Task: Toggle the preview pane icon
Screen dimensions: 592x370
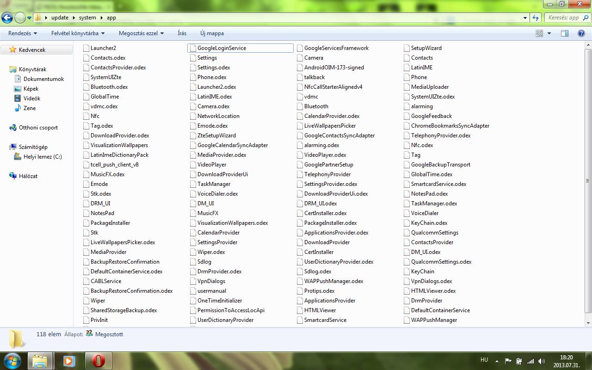Action: (x=564, y=33)
